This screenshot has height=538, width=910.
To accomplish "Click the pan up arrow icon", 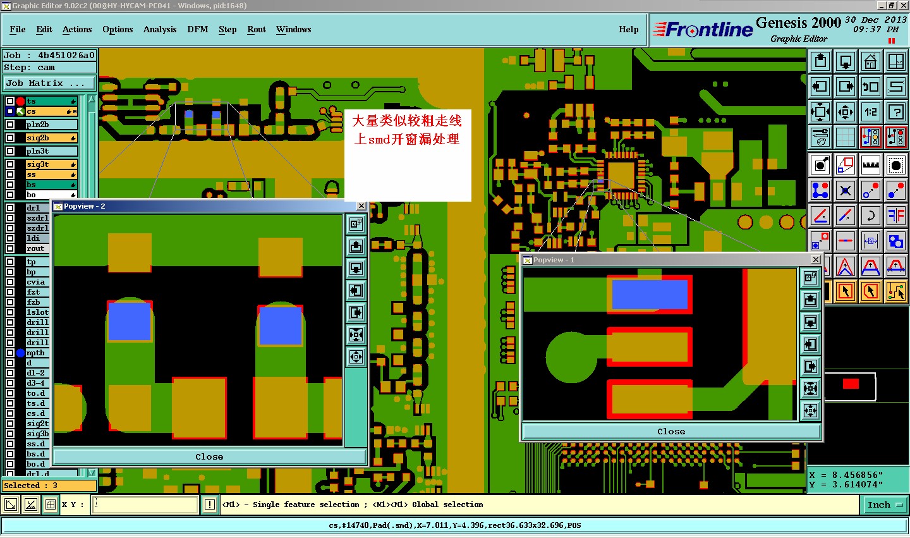I will click(x=820, y=61).
